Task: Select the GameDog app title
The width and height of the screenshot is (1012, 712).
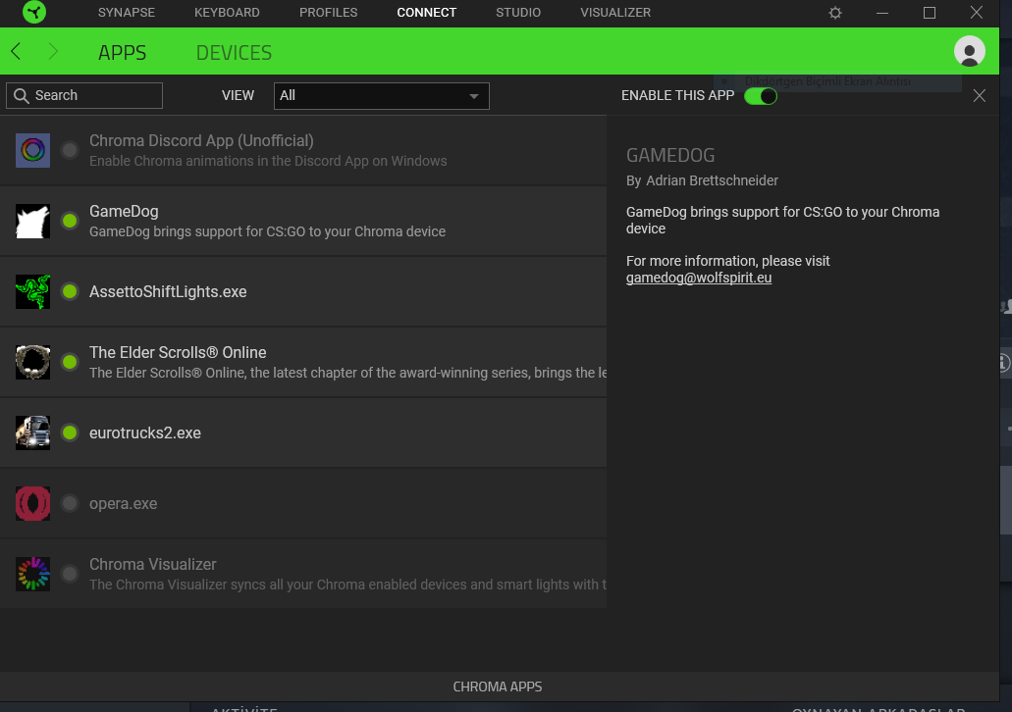Action: click(124, 211)
